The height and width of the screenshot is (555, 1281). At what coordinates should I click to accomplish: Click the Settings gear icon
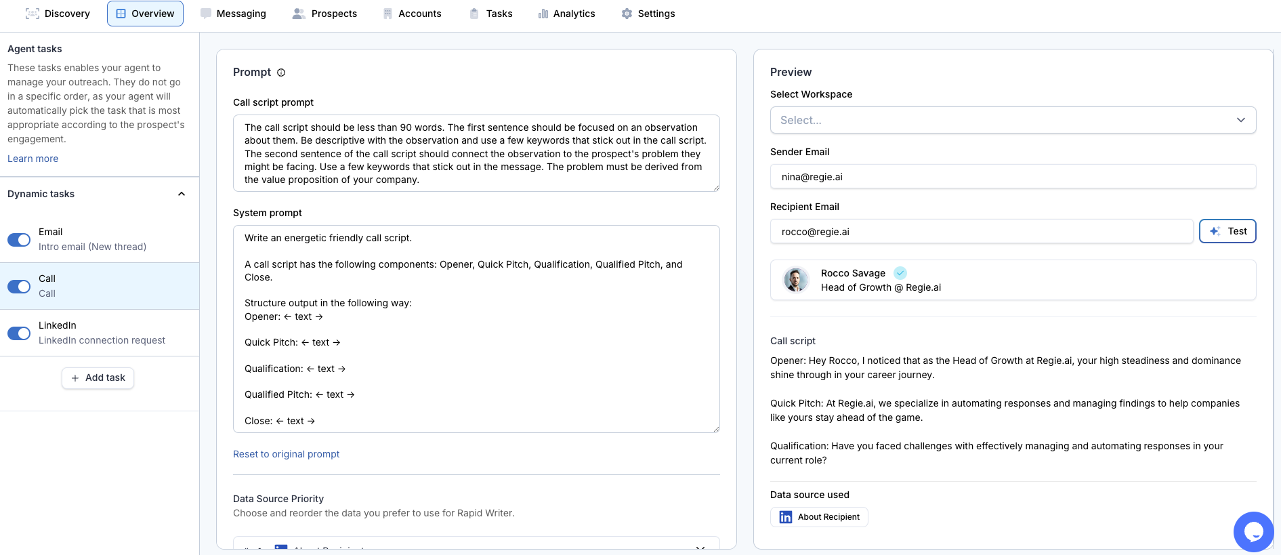[627, 14]
